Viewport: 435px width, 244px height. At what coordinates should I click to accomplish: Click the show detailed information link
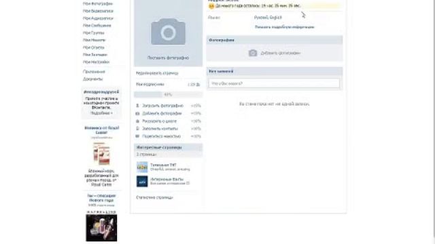pyautogui.click(x=284, y=27)
